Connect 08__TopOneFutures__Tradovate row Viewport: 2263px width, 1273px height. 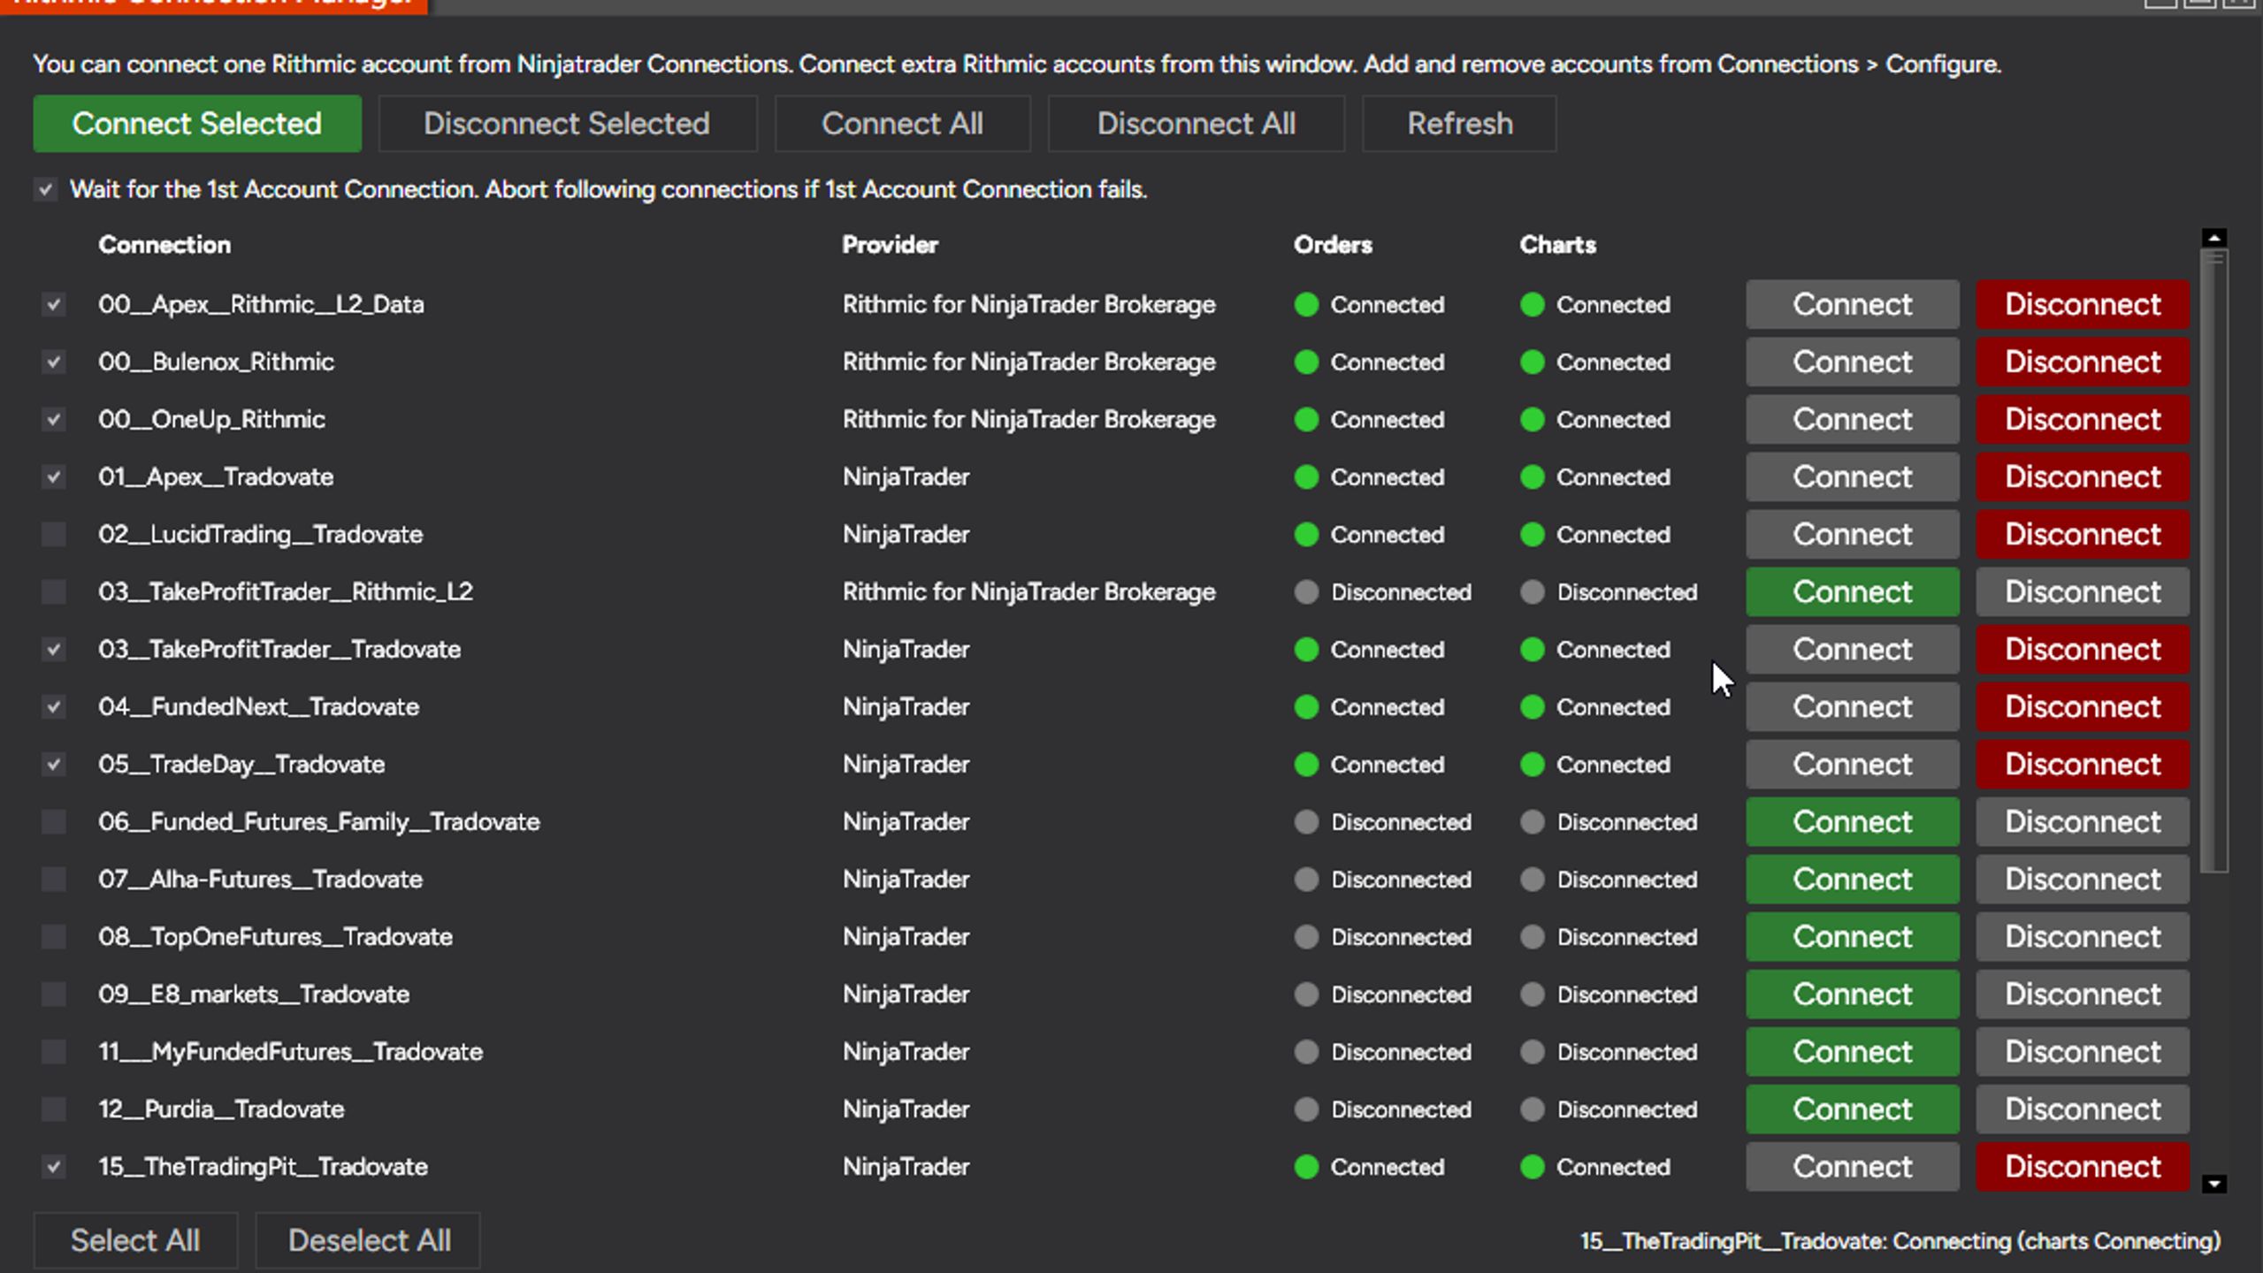click(x=1852, y=936)
